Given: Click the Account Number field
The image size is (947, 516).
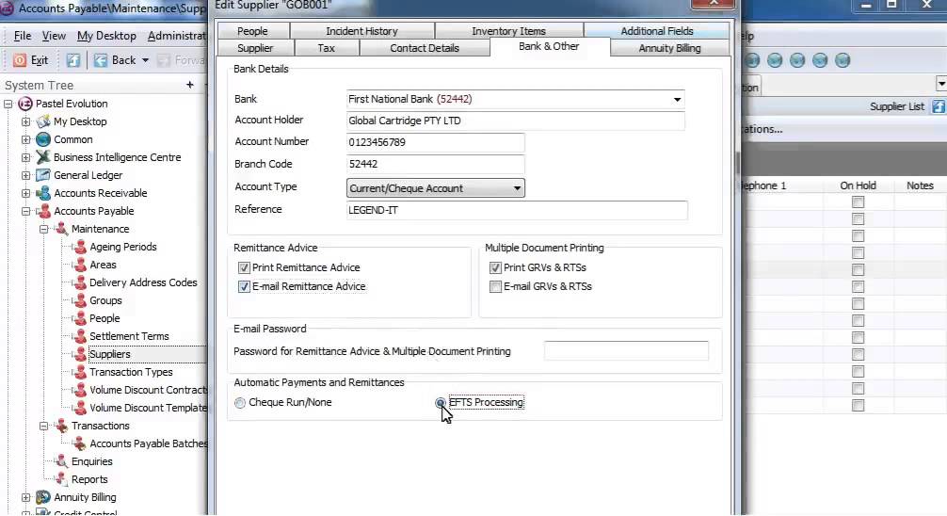Looking at the screenshot, I should tap(435, 142).
